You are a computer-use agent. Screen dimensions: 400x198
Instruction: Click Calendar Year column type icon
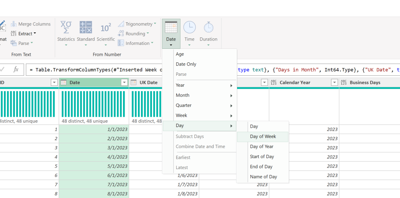tap(273, 82)
